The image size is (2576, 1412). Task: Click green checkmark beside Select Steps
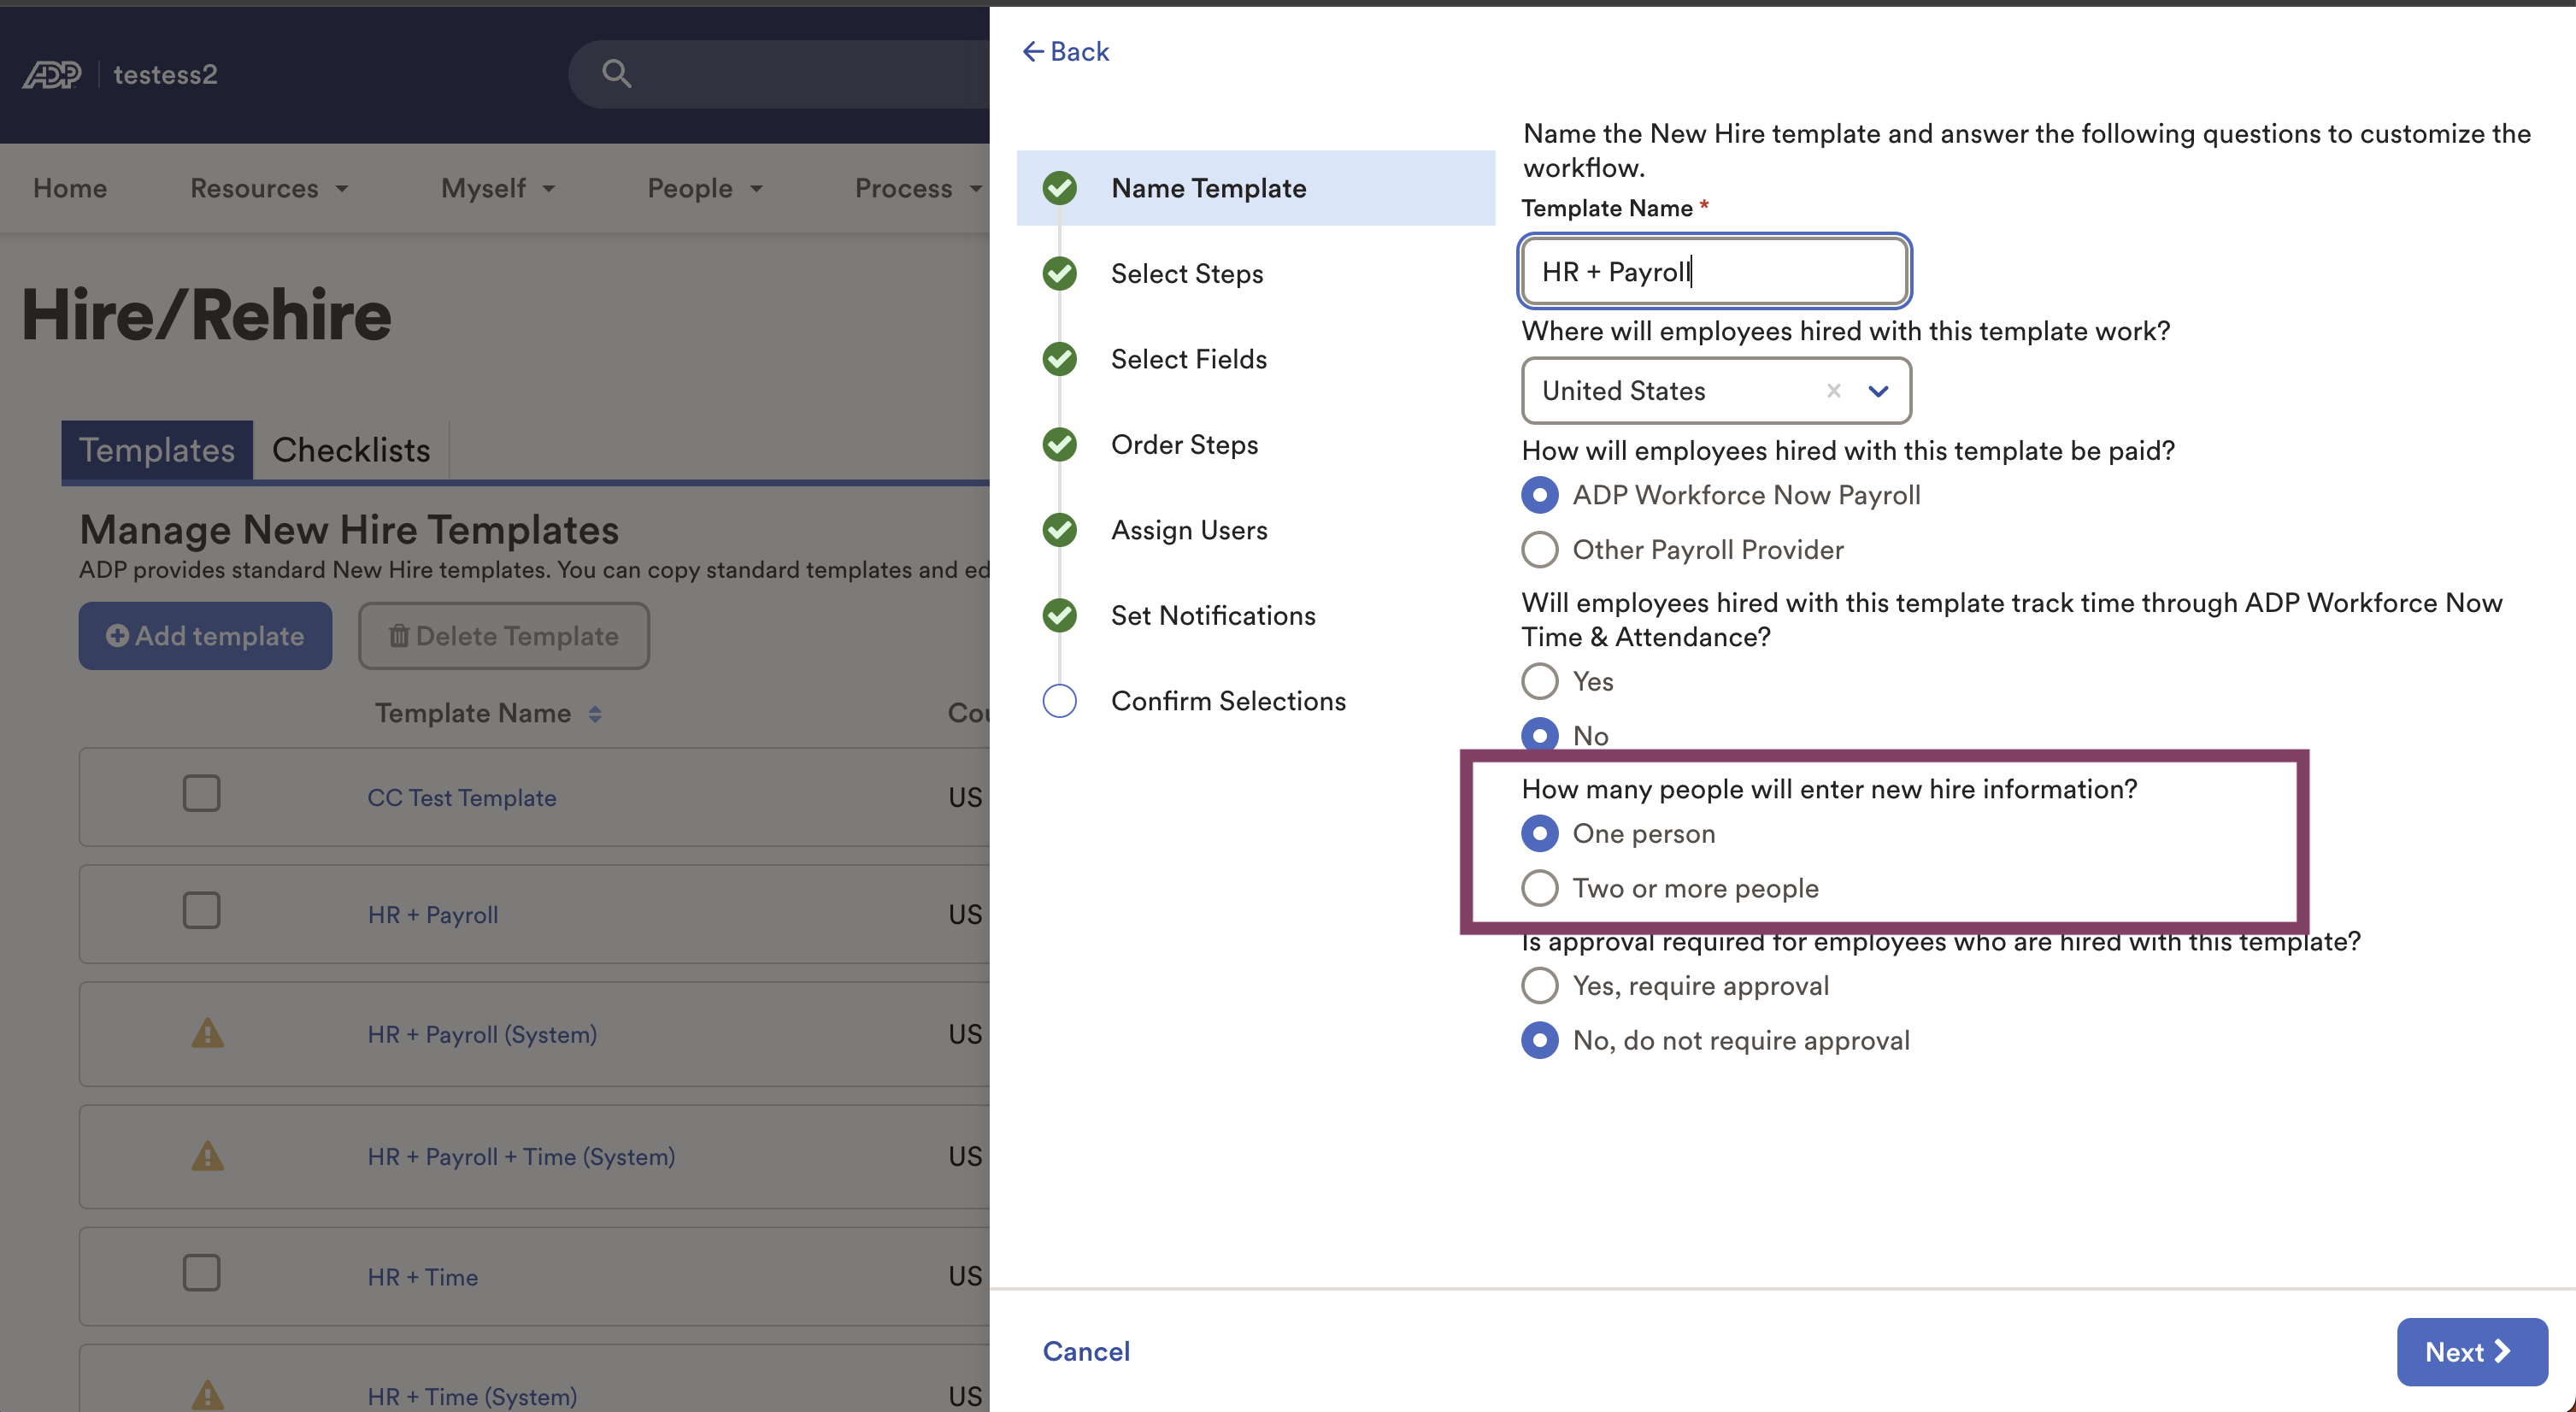[1059, 273]
